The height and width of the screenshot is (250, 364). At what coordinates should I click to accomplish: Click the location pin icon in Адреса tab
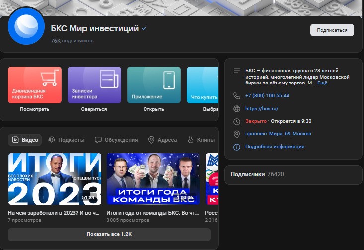tap(151, 140)
